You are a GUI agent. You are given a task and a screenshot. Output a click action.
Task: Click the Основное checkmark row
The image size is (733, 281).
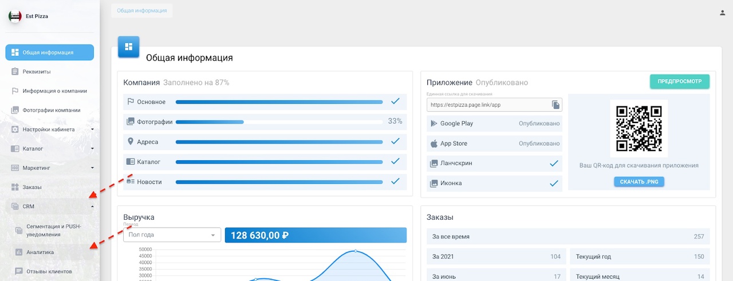click(x=265, y=102)
